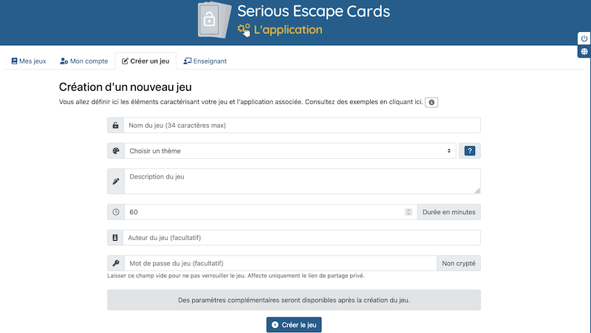
Task: Click the clock icon beside duration field
Action: 116,212
